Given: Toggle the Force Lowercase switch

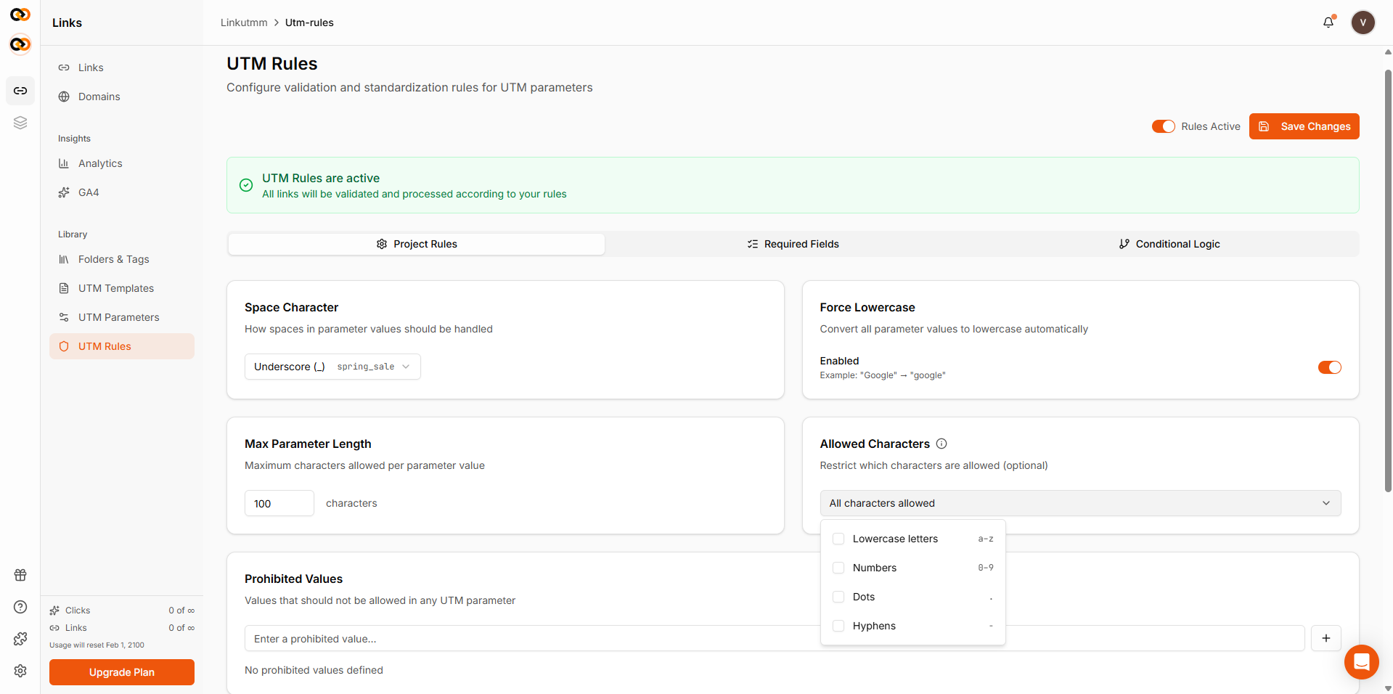Looking at the screenshot, I should (x=1329, y=367).
